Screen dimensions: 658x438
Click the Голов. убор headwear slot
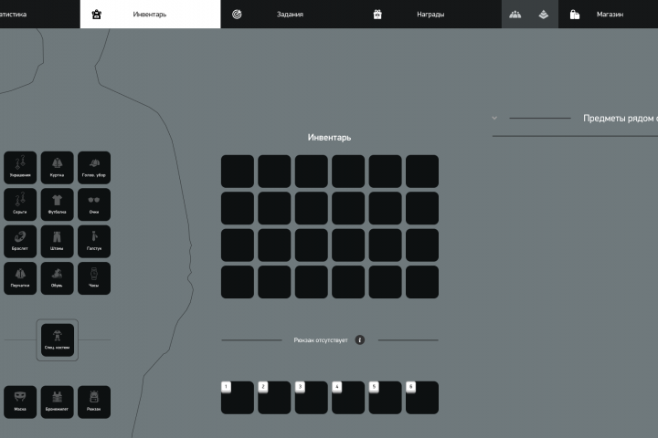coord(94,168)
